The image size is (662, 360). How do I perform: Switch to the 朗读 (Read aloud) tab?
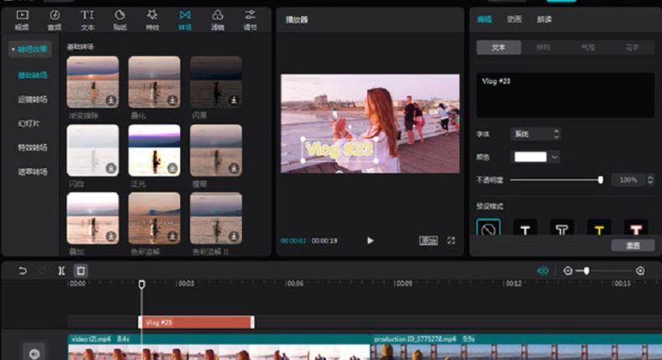(544, 19)
